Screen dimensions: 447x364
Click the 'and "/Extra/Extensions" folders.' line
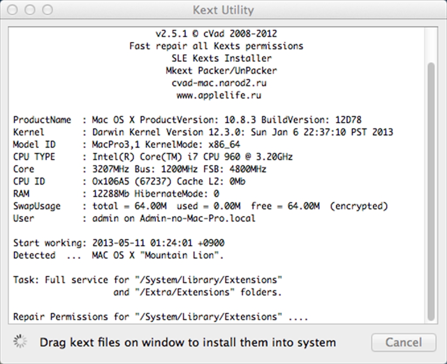(198, 292)
